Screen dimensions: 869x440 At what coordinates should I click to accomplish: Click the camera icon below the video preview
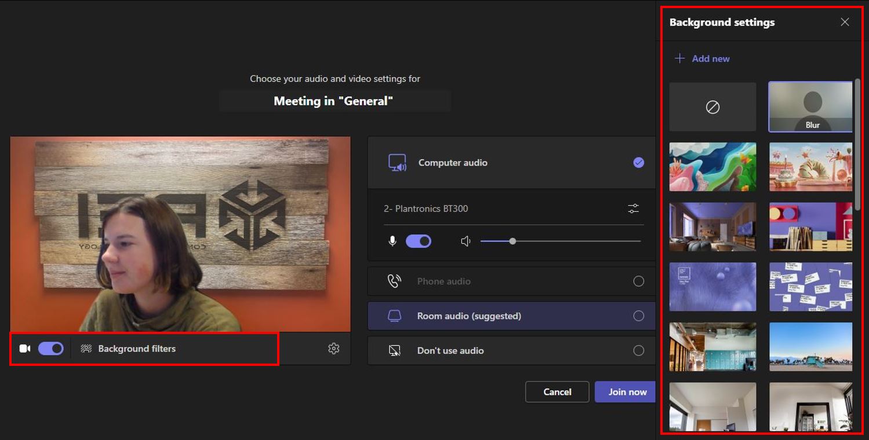pyautogui.click(x=25, y=349)
